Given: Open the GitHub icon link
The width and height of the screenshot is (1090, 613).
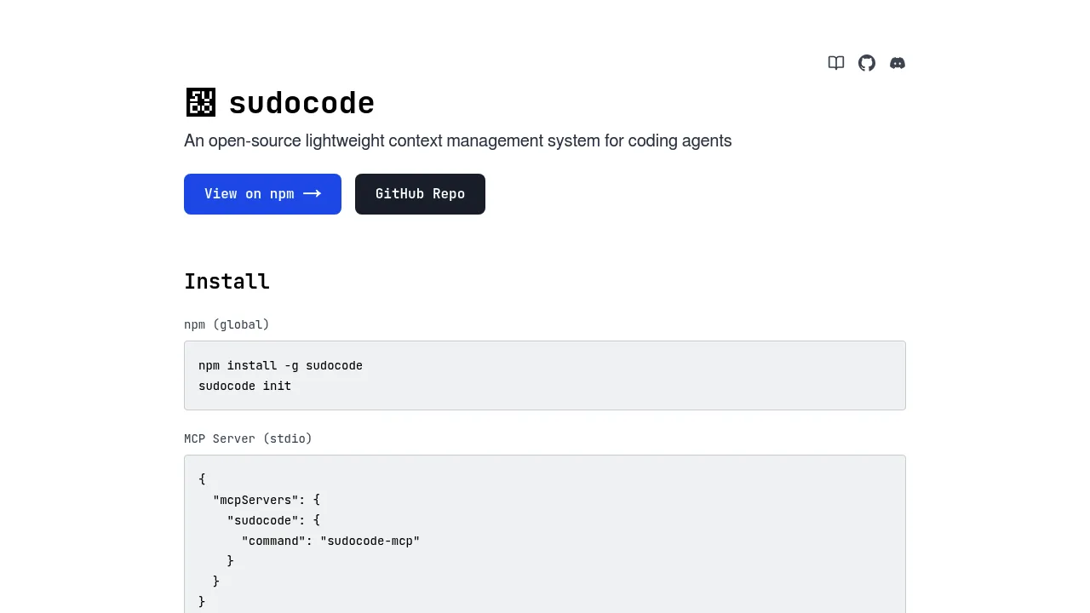Looking at the screenshot, I should (x=867, y=63).
